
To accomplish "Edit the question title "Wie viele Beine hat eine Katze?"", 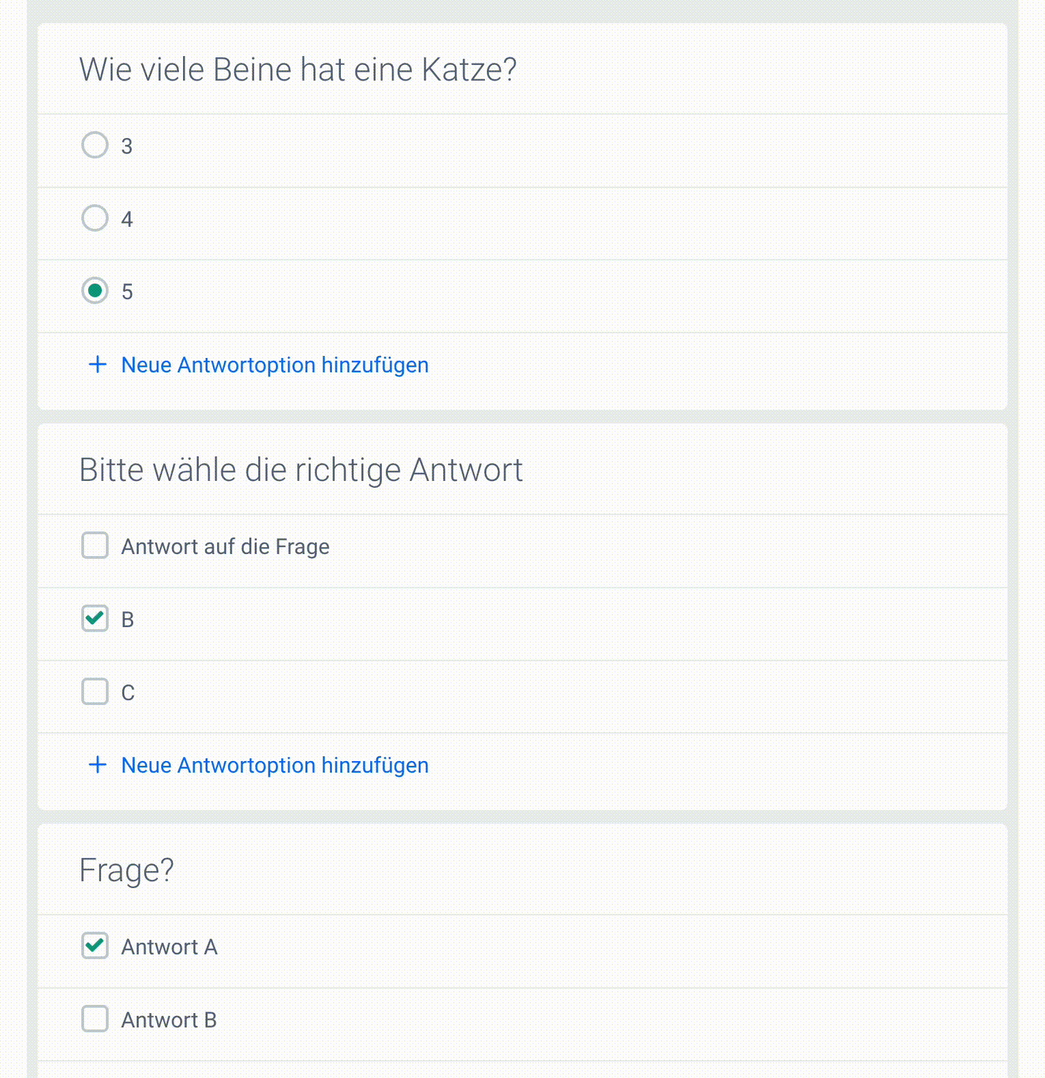I will coord(298,70).
